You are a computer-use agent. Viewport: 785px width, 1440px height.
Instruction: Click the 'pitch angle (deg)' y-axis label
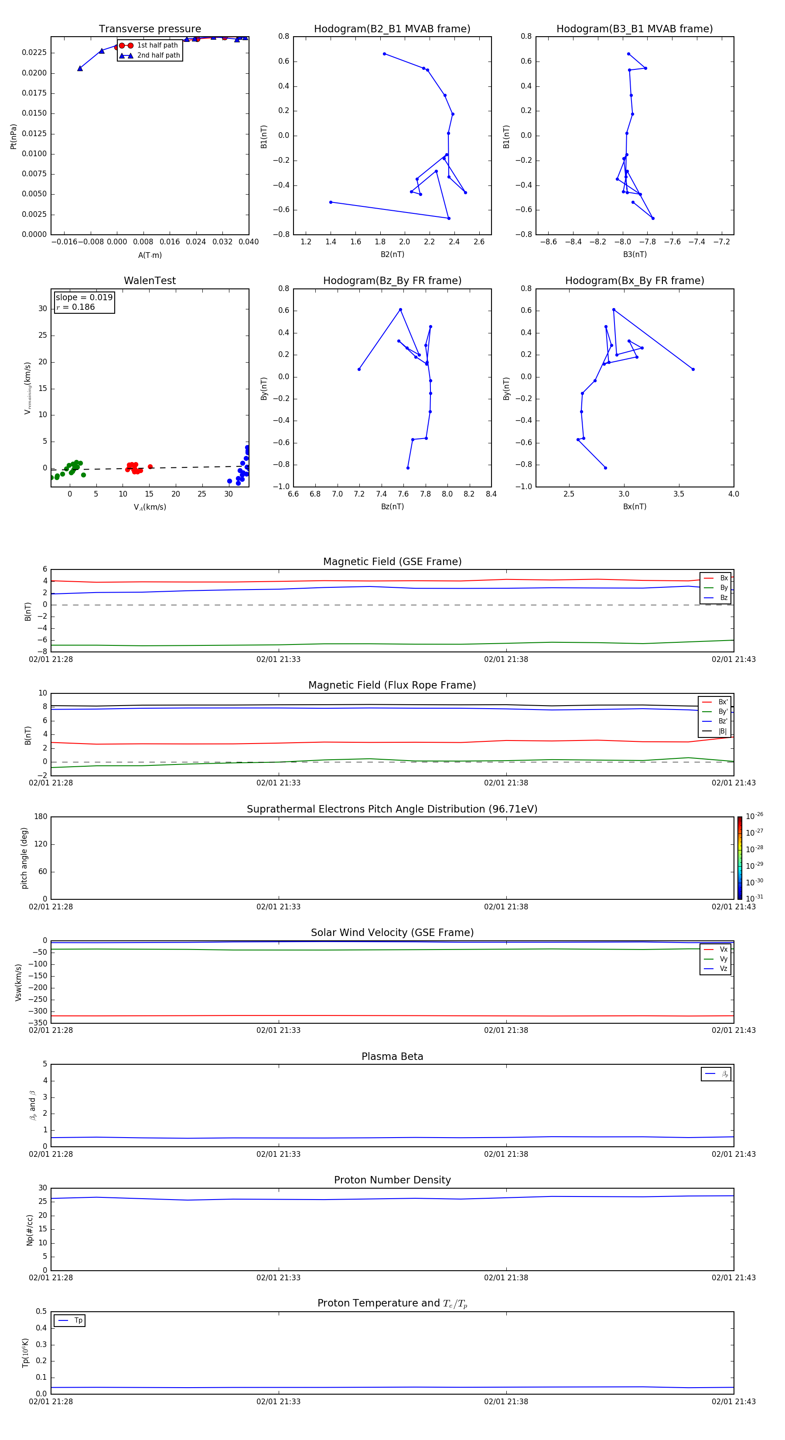tap(24, 858)
